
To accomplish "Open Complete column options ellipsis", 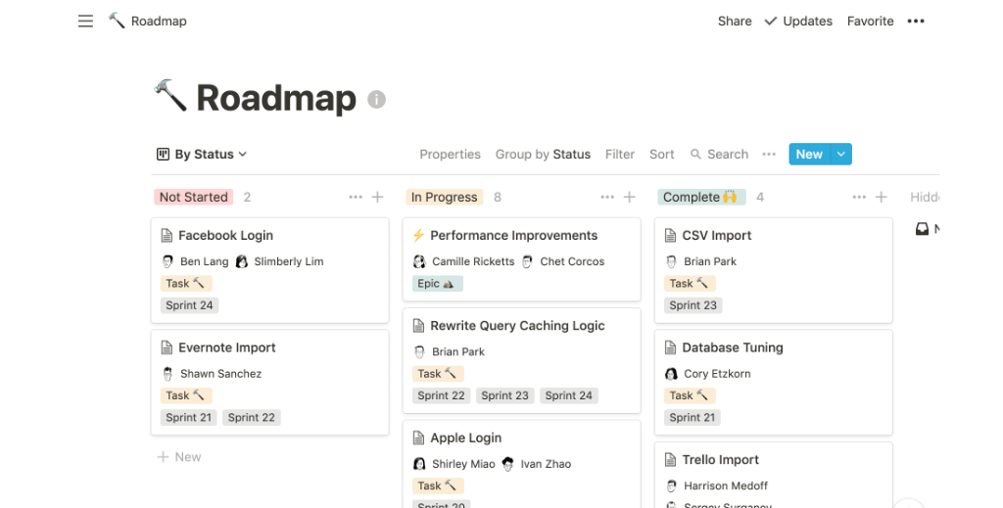I will (x=859, y=197).
